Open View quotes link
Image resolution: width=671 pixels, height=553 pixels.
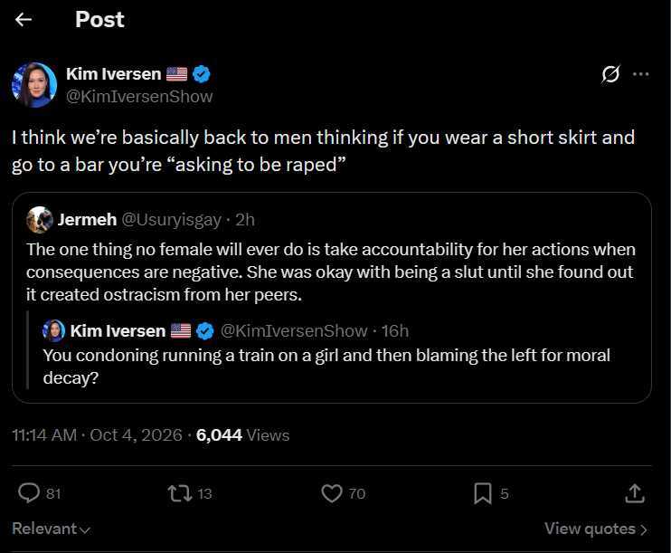[595, 529]
